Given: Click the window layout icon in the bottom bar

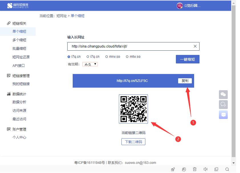Looking at the screenshot, I should [216, 169].
